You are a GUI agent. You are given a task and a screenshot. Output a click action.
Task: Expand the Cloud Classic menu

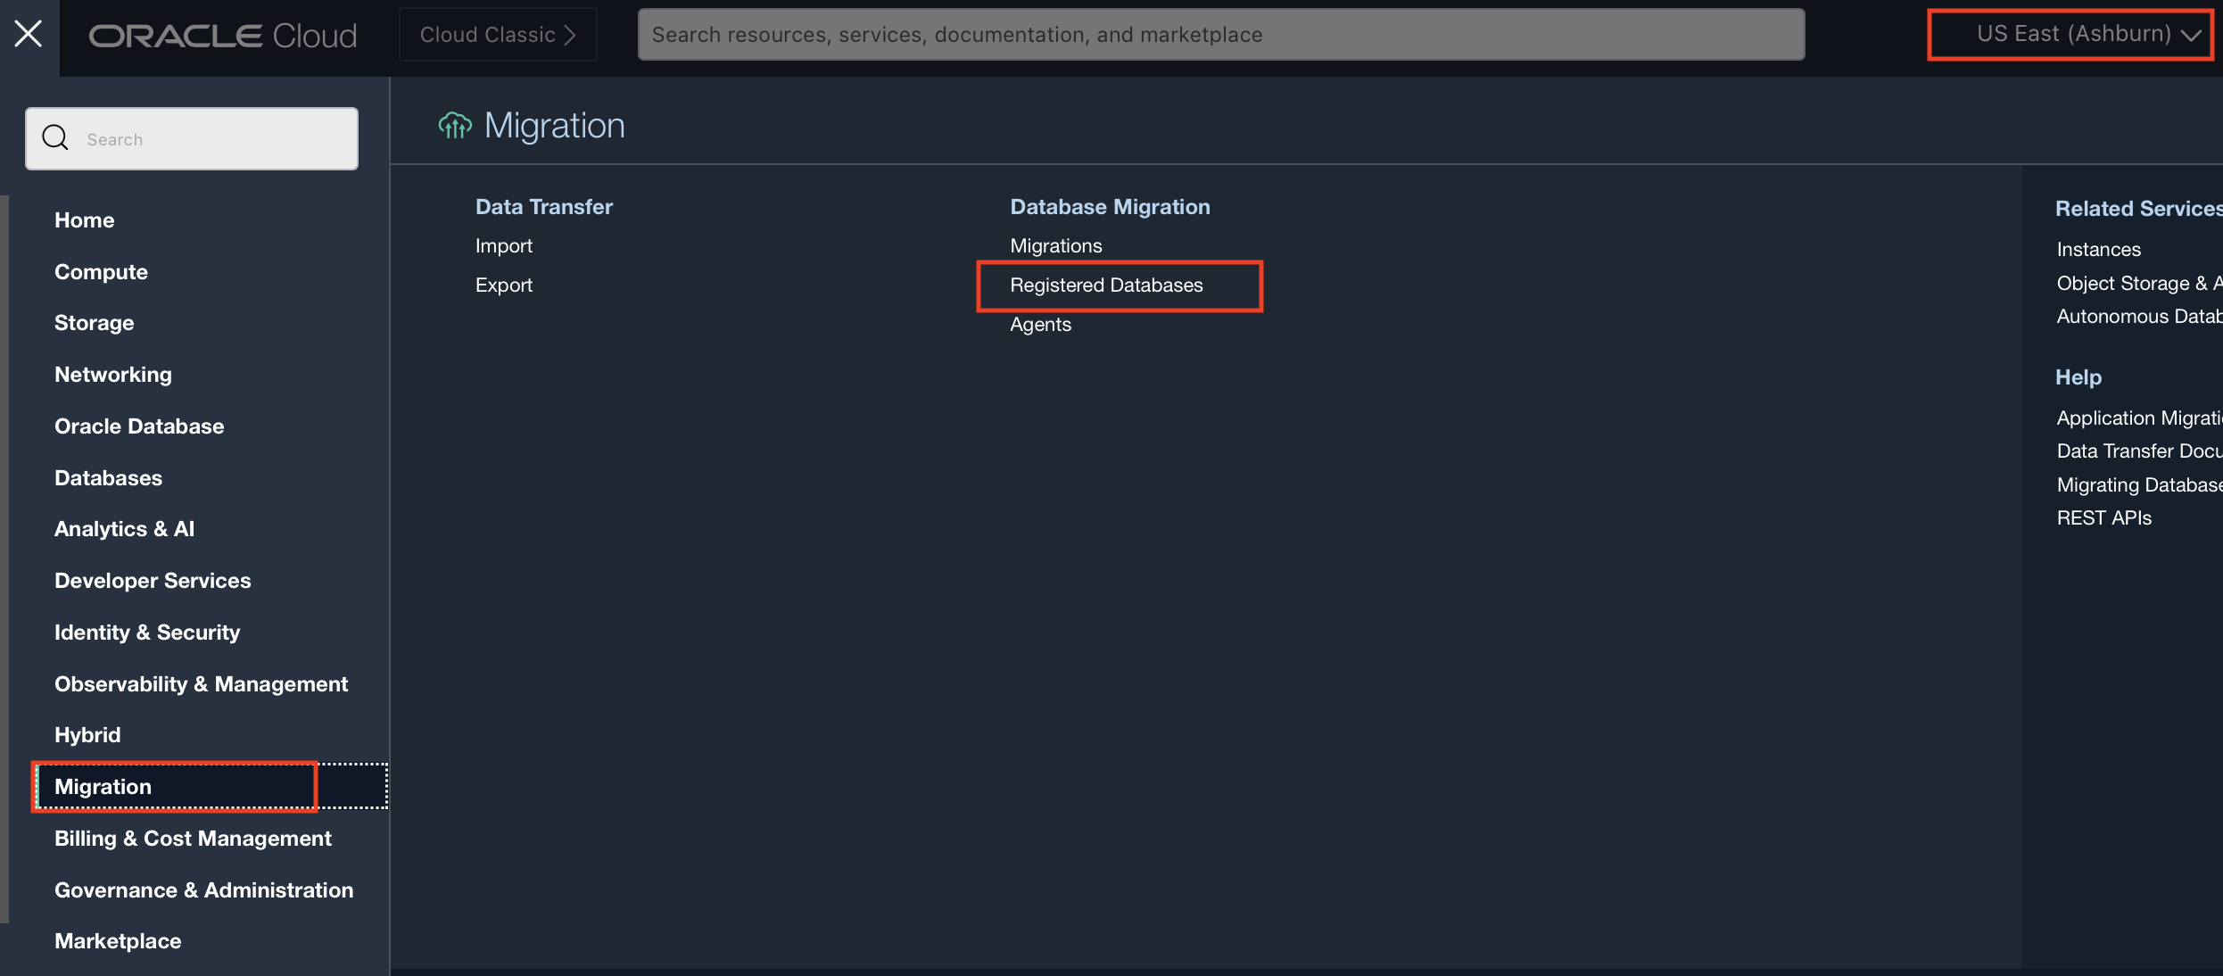498,35
